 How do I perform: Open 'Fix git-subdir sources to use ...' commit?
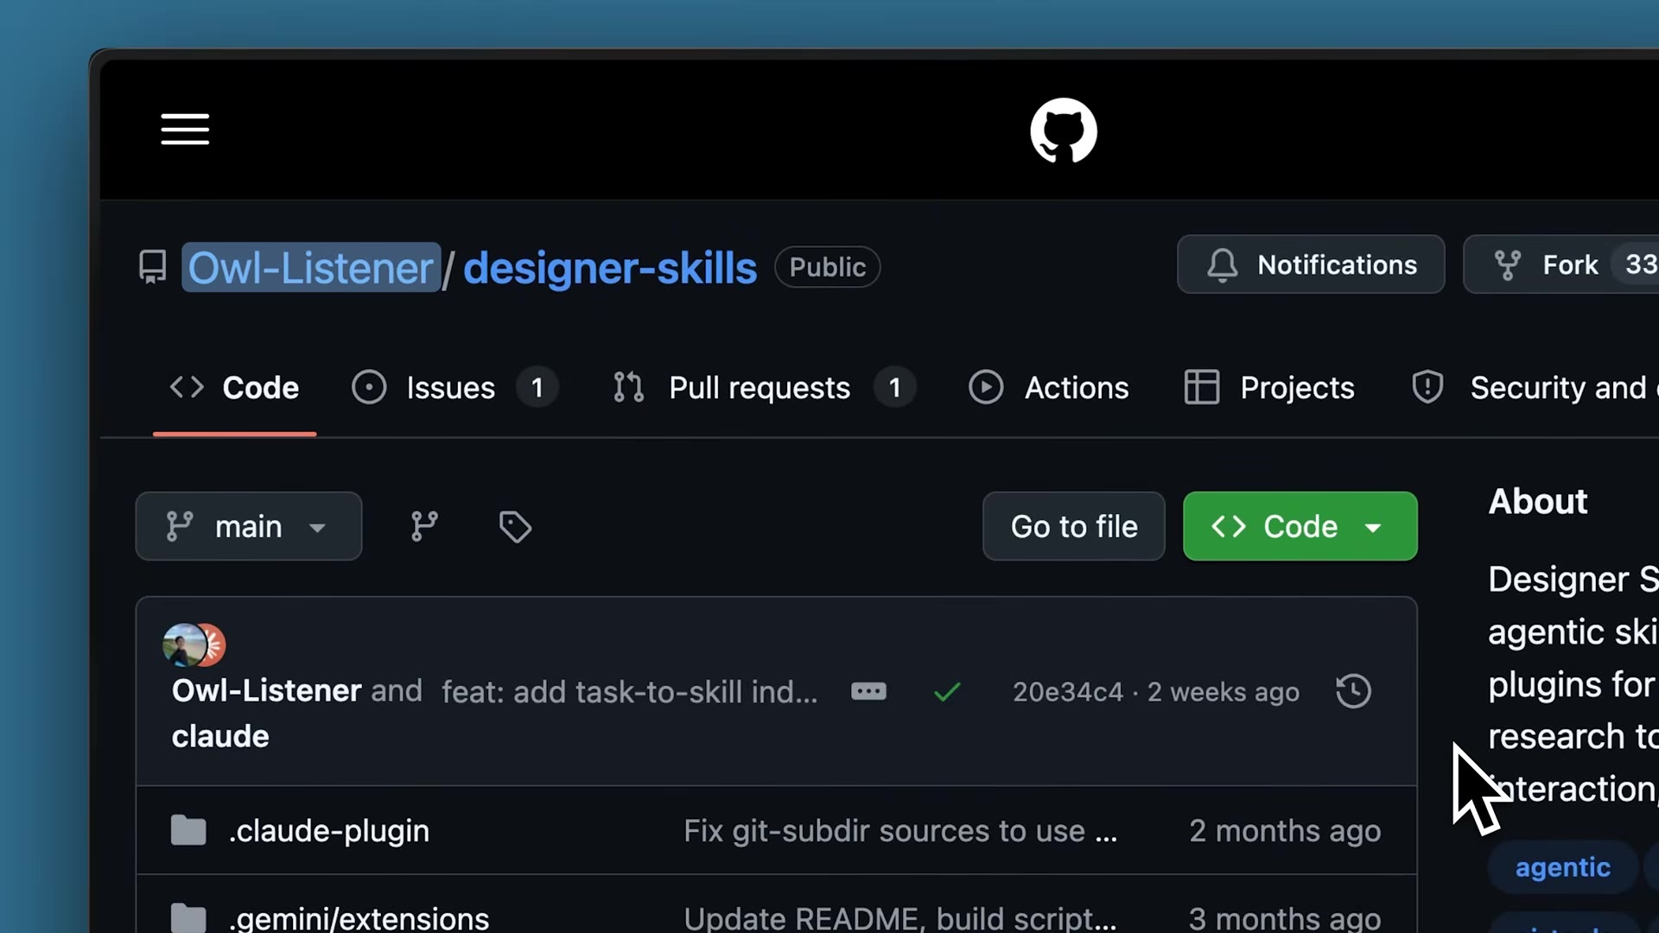pos(900,830)
